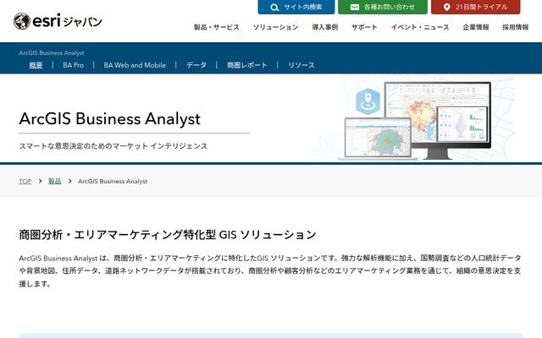
Task: Start the 21日間トライアル button
Action: (x=476, y=7)
